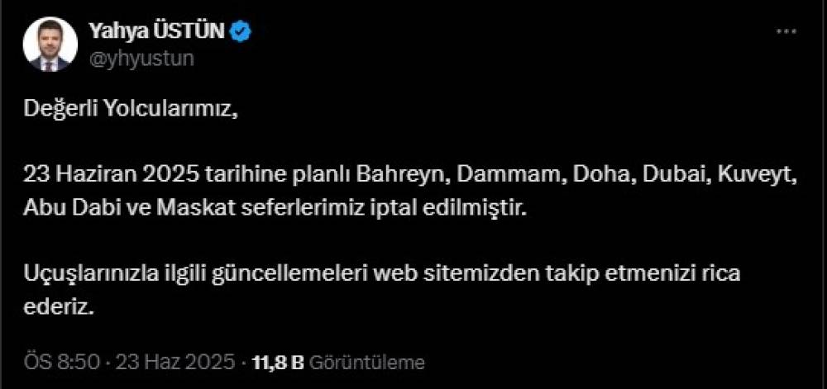
Task: Click the blue verified badge icon
Action: pos(242,32)
